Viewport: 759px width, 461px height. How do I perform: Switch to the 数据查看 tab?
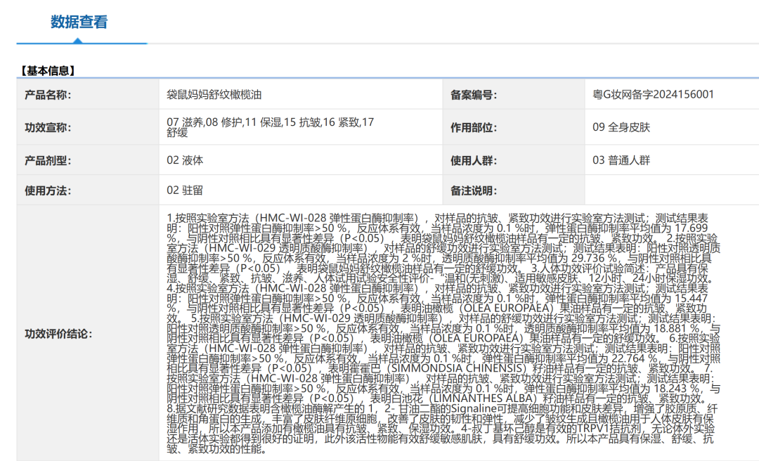point(79,22)
